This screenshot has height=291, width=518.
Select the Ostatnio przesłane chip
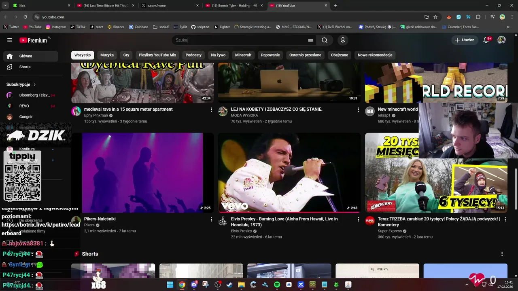coord(305,55)
